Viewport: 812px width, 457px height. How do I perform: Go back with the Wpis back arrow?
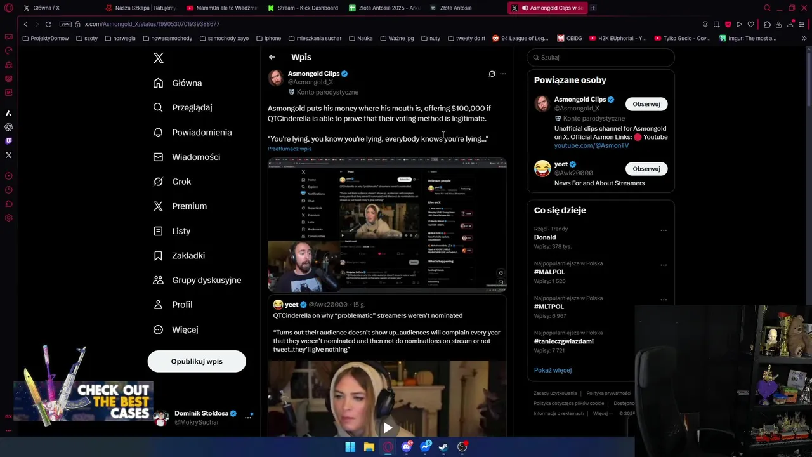pos(272,57)
